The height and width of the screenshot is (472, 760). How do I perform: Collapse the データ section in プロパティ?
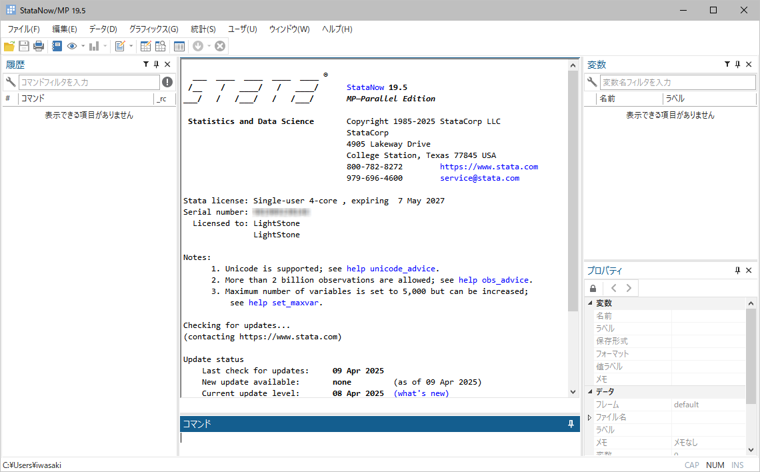(591, 391)
